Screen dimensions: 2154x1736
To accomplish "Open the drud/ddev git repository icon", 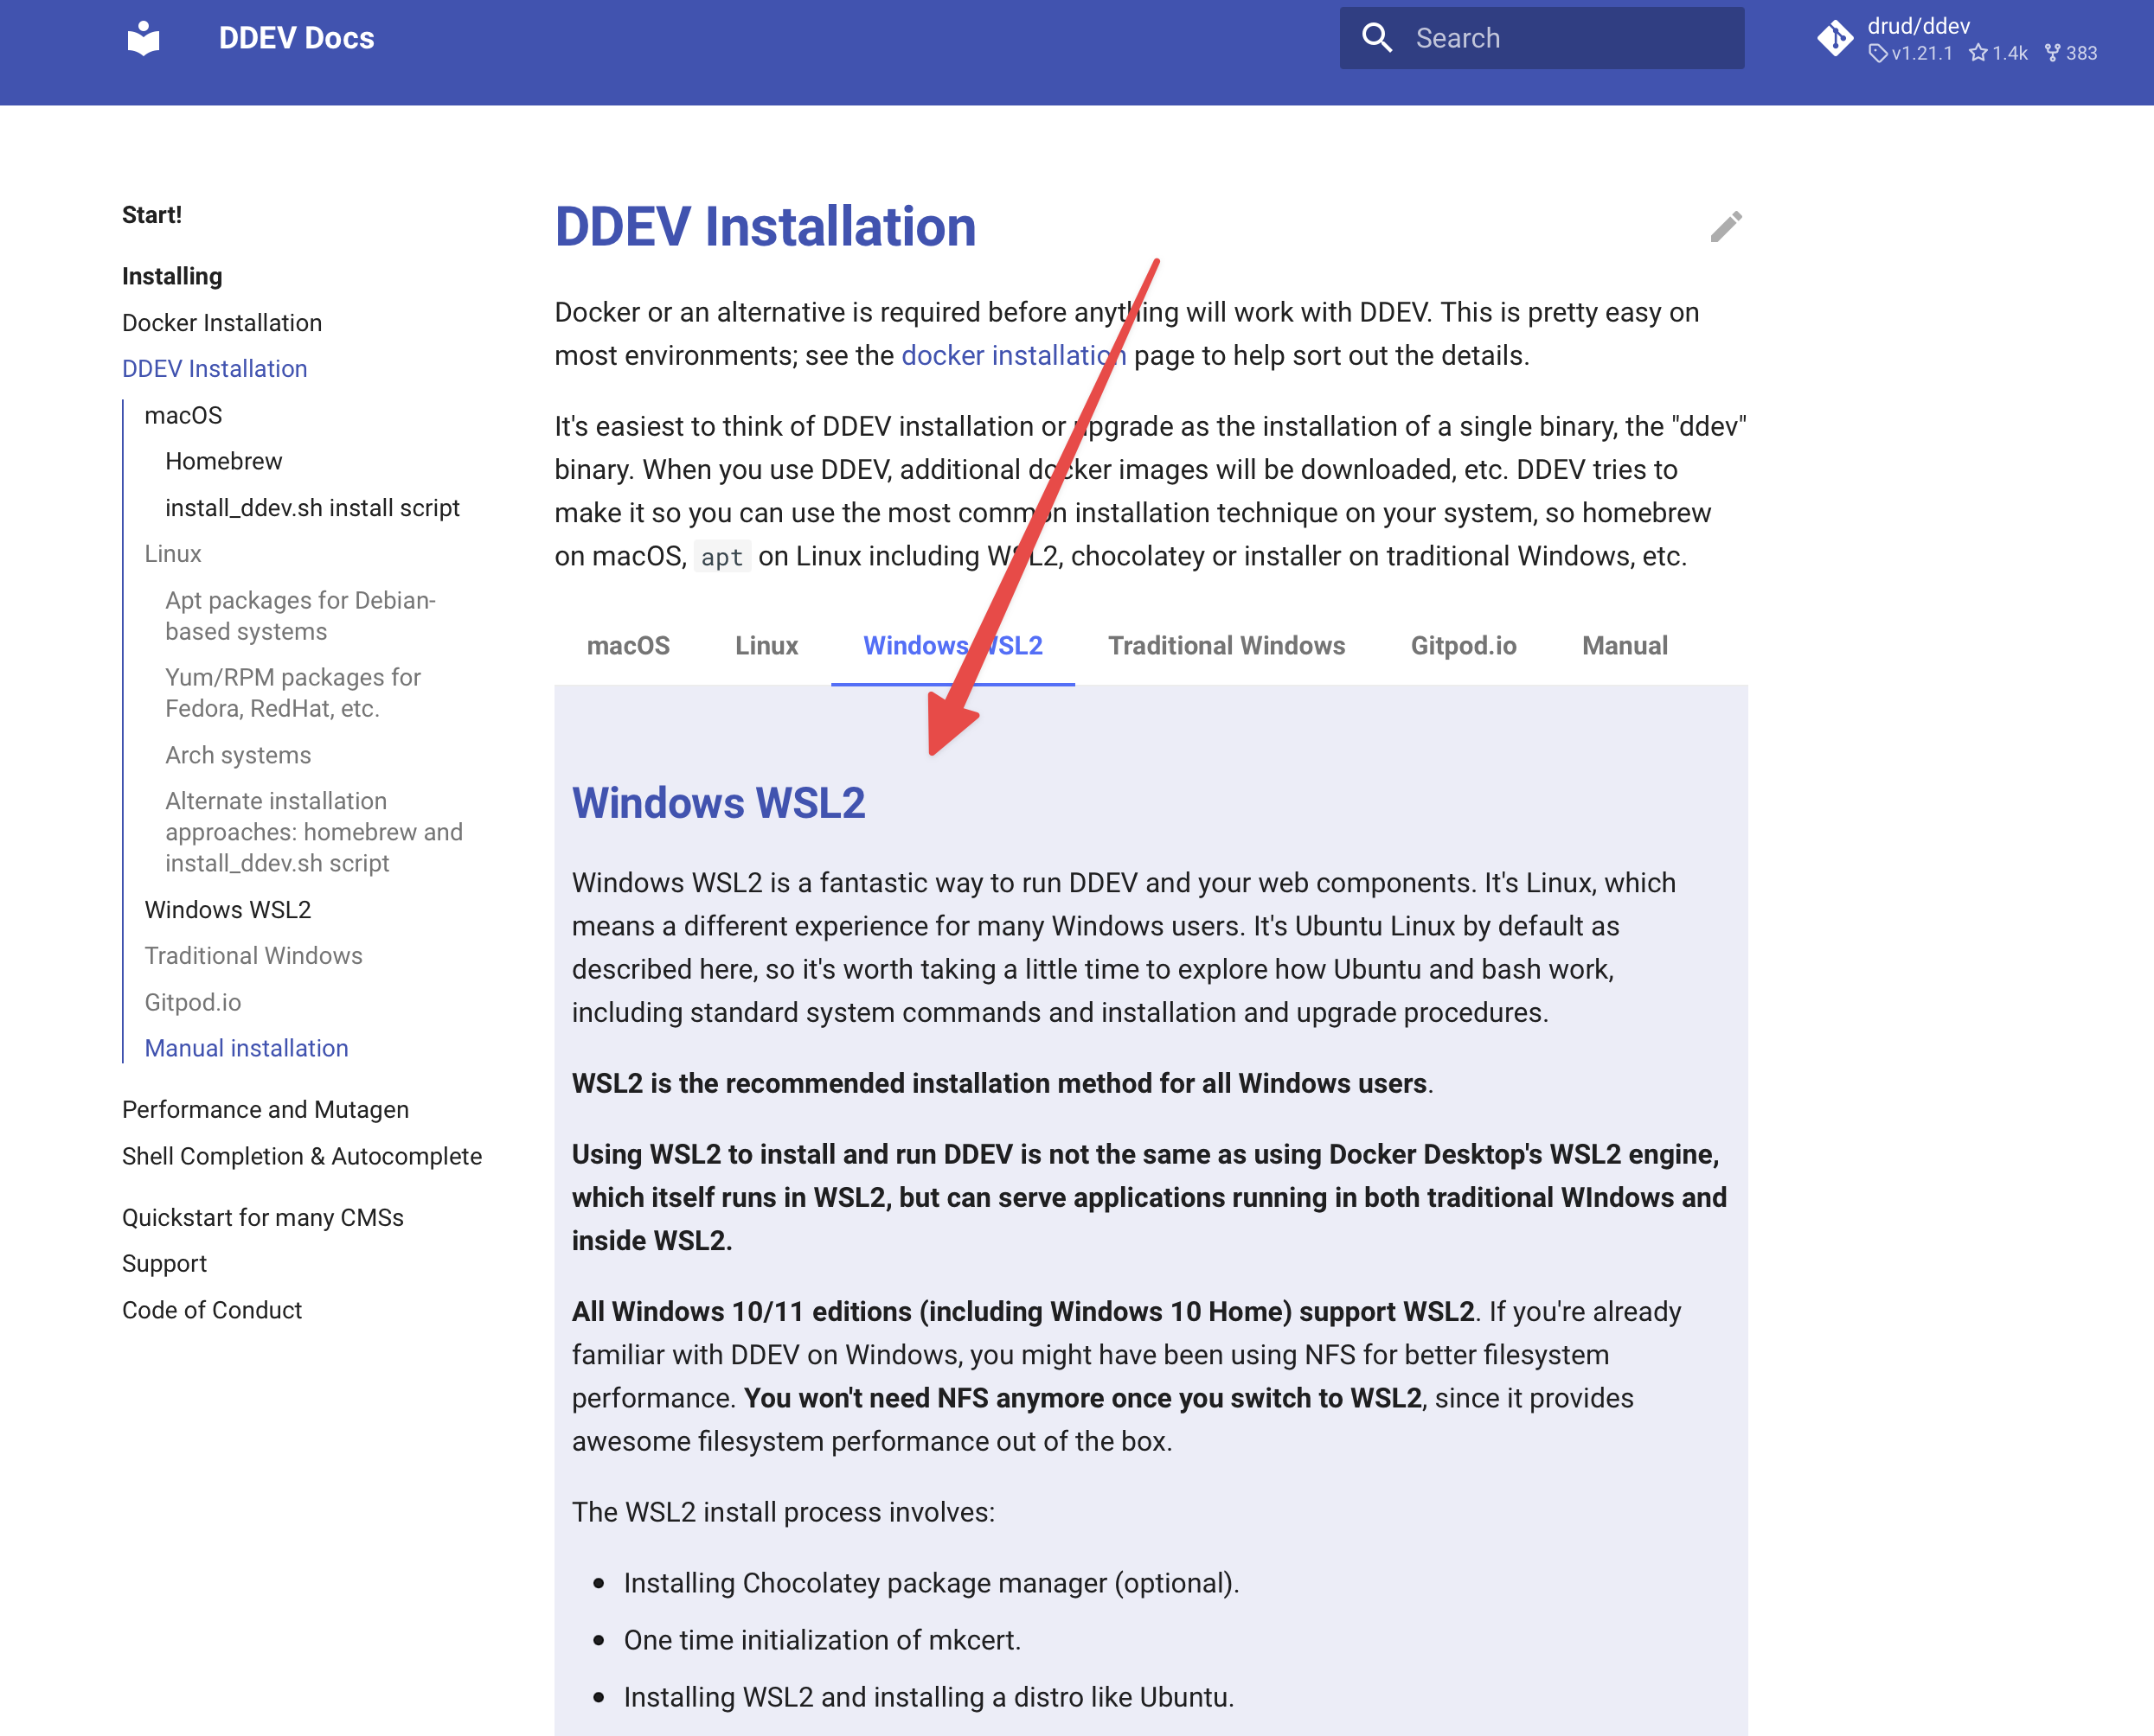I will coord(1835,38).
